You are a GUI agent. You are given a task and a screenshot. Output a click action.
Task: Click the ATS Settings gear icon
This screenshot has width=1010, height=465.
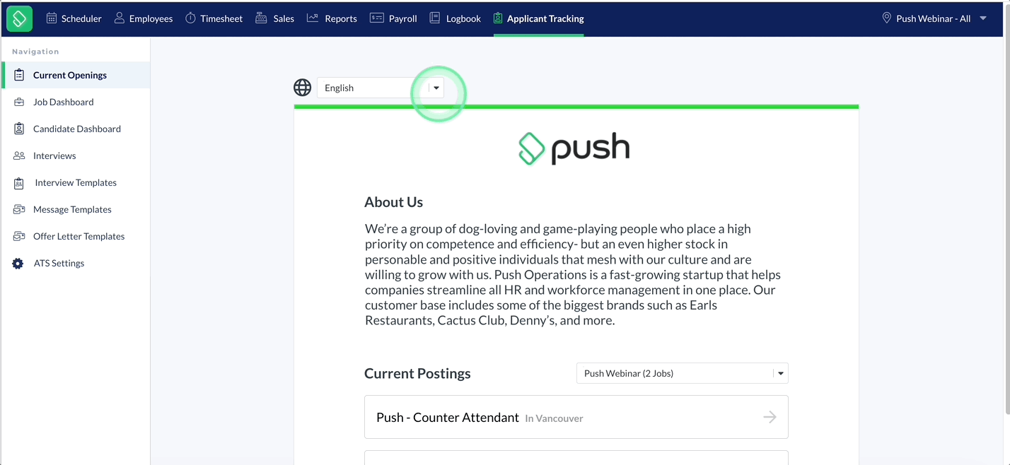(x=18, y=263)
